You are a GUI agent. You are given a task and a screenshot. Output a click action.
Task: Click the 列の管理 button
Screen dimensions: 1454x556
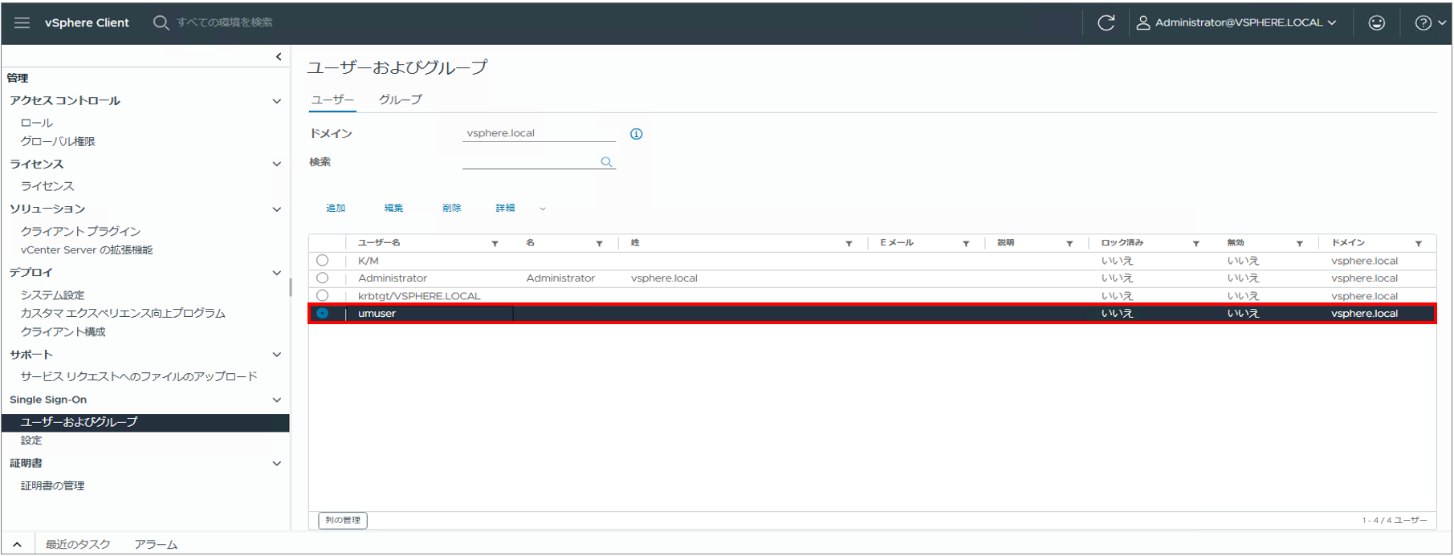(343, 521)
